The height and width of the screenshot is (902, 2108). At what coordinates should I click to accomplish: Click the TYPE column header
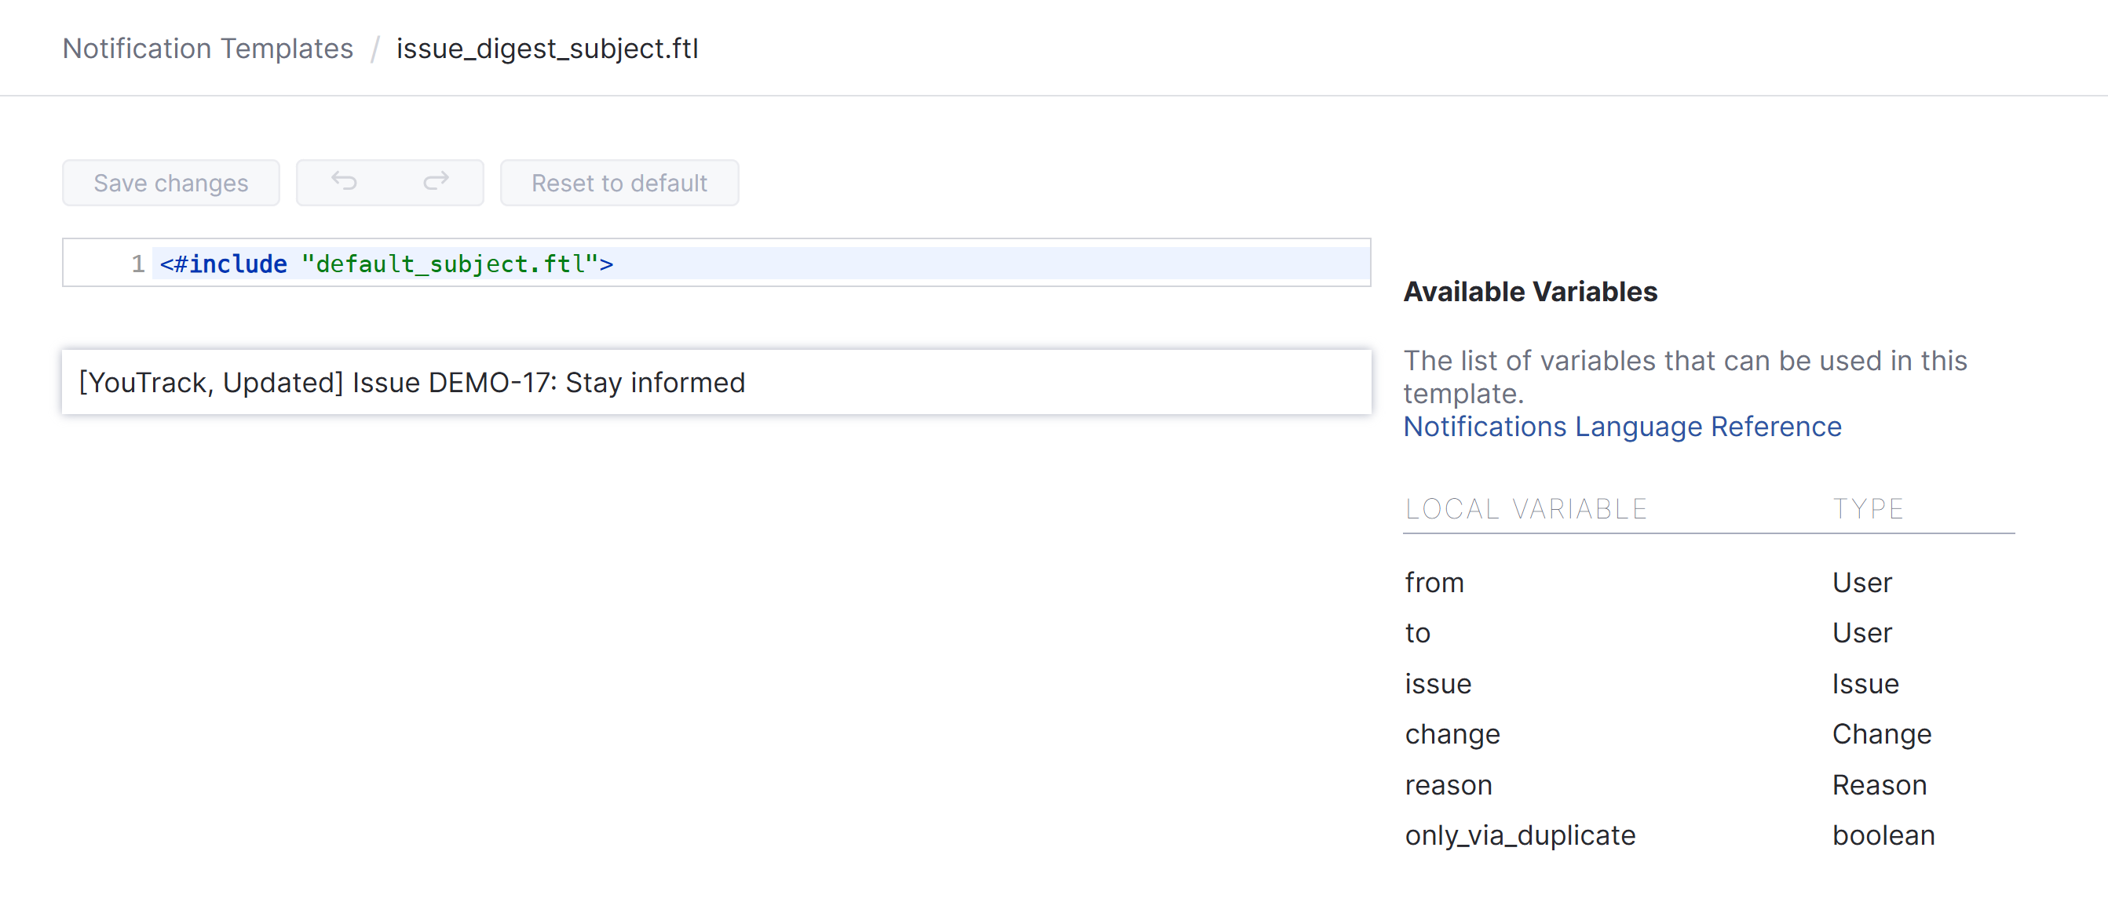point(1869,507)
